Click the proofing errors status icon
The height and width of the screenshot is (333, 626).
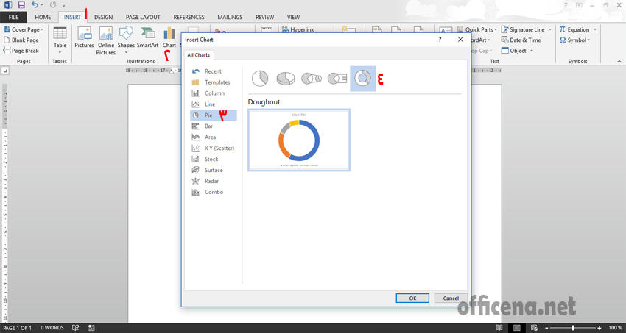[75, 328]
